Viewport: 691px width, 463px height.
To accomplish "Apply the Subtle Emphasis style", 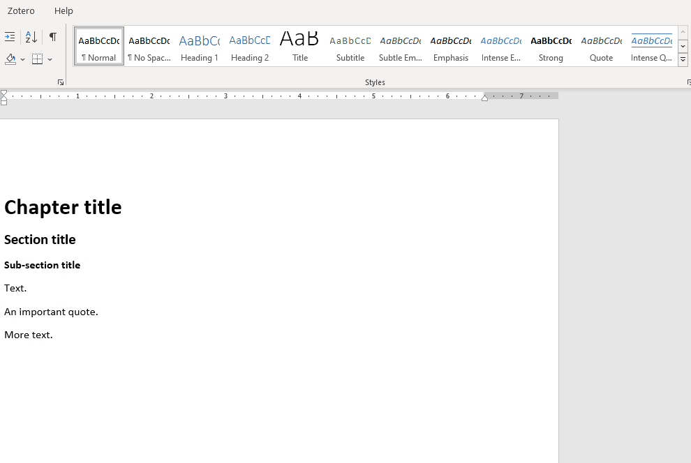I will coord(401,46).
